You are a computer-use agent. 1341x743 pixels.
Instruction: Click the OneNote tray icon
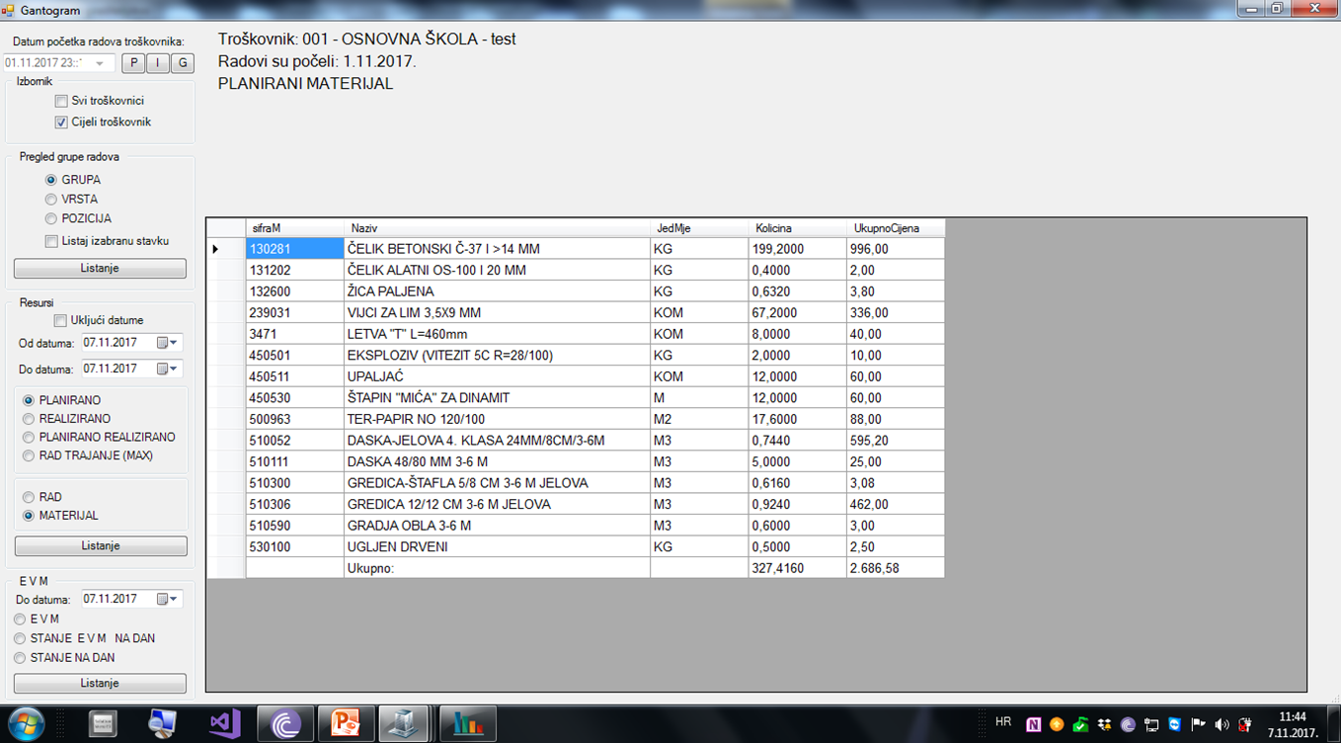point(1034,724)
